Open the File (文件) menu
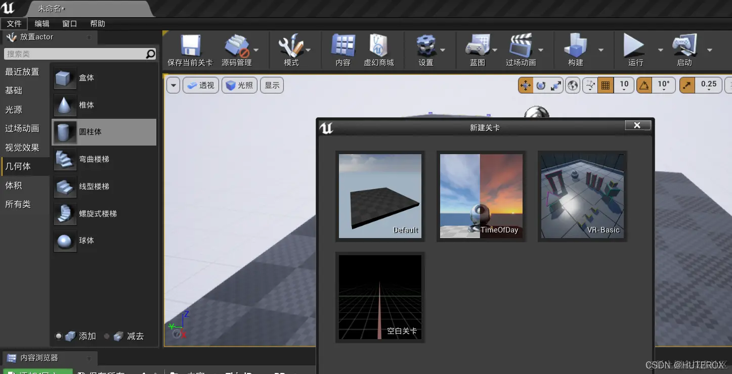732x374 pixels. (14, 24)
